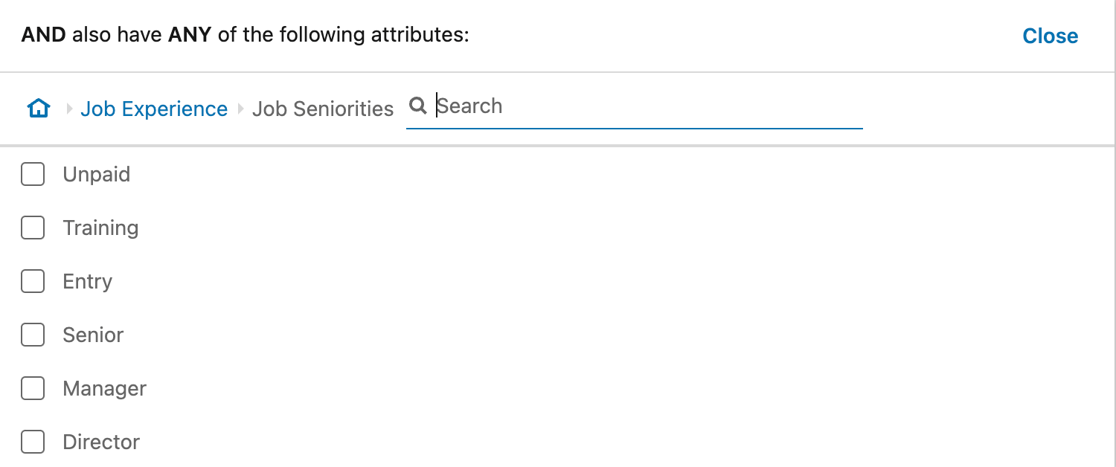Select the Senior checkbox

[x=33, y=335]
